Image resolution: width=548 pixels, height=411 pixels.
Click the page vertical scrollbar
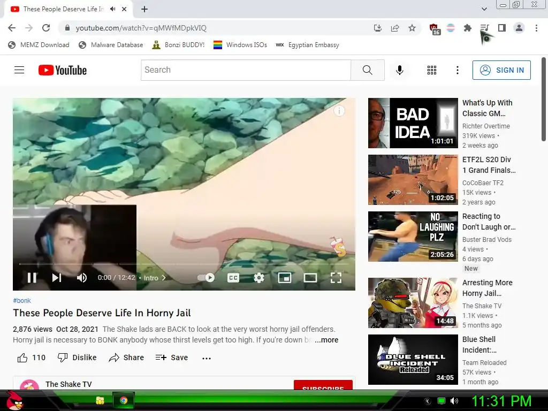tap(544, 100)
